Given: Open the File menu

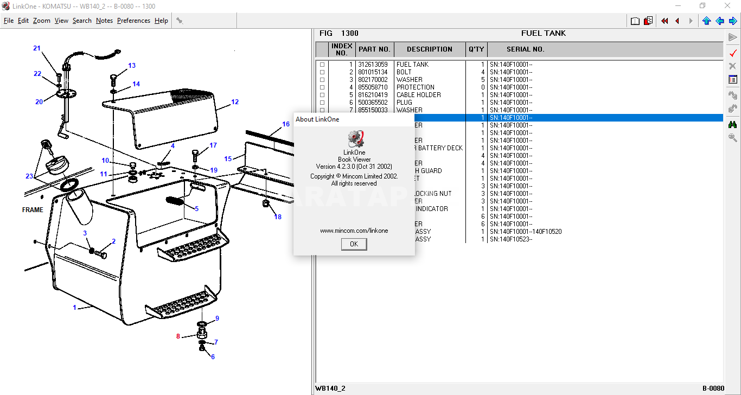Looking at the screenshot, I should click(9, 21).
